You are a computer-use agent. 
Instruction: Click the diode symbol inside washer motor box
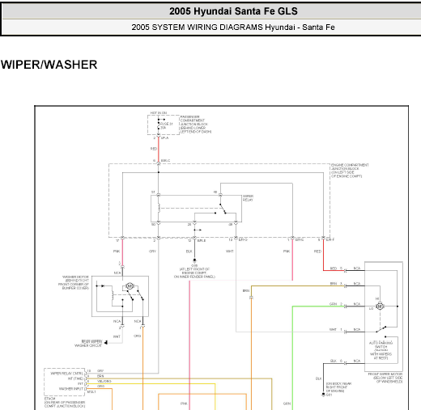point(102,285)
